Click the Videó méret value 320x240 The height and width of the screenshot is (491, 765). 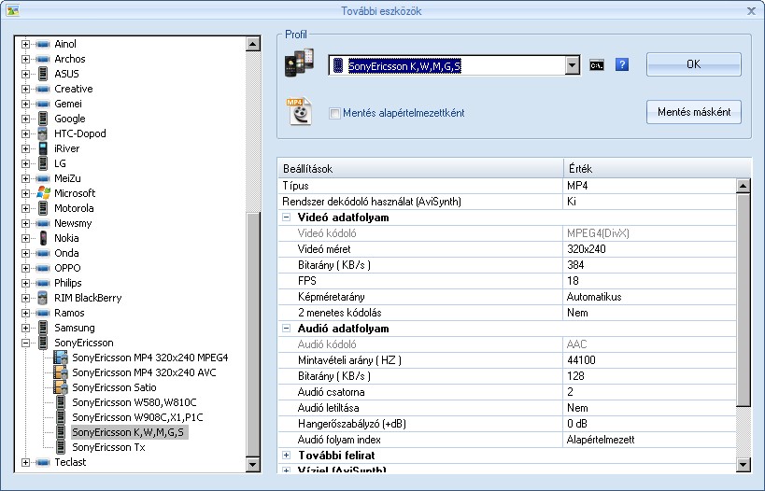click(586, 249)
